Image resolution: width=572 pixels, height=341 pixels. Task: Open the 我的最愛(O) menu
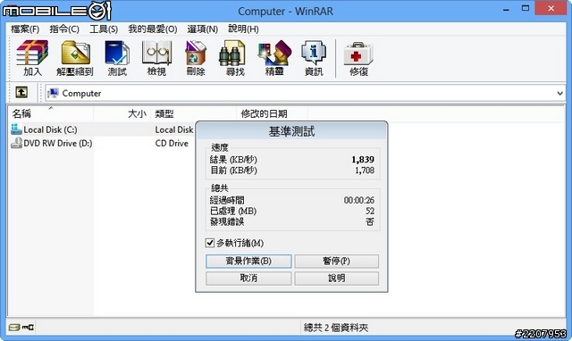pos(153,29)
